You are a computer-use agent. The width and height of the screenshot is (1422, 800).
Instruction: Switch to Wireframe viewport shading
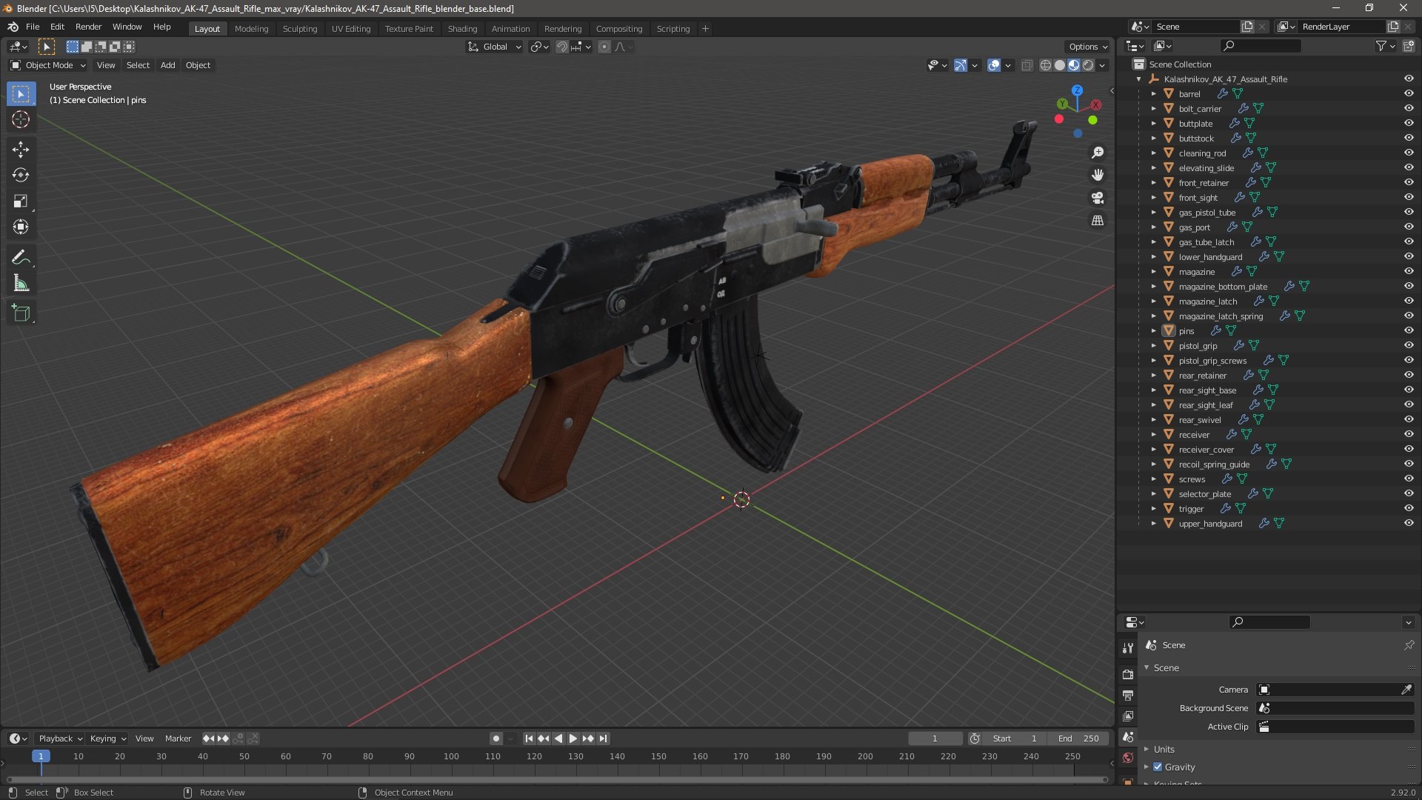pos(1045,65)
